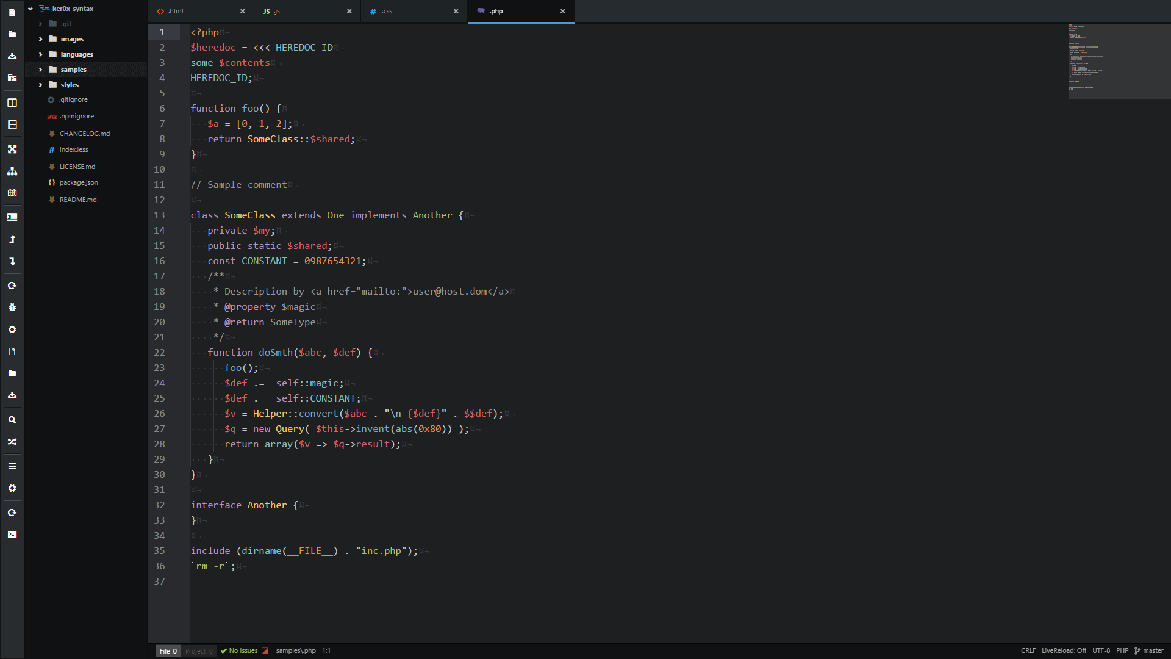Click the tree hierarchy icon in the sidebar

12,171
